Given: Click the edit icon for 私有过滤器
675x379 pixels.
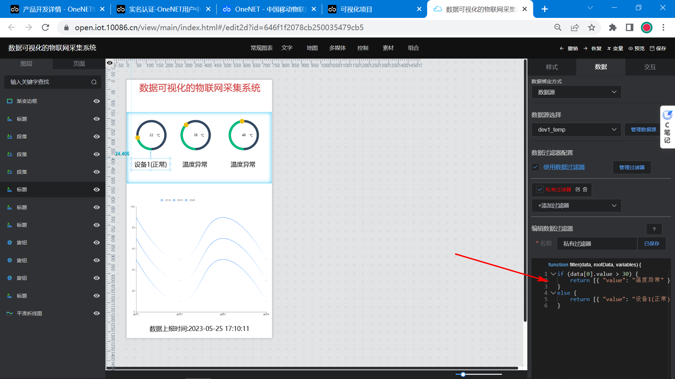Looking at the screenshot, I should pyautogui.click(x=578, y=189).
